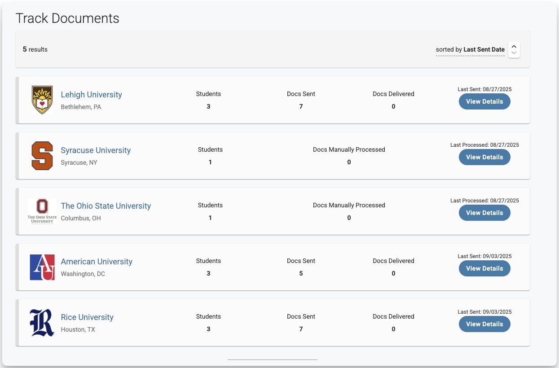Screen dimensions: 559x368
Task: Click 'Houston, TX' location text
Action: point(78,329)
